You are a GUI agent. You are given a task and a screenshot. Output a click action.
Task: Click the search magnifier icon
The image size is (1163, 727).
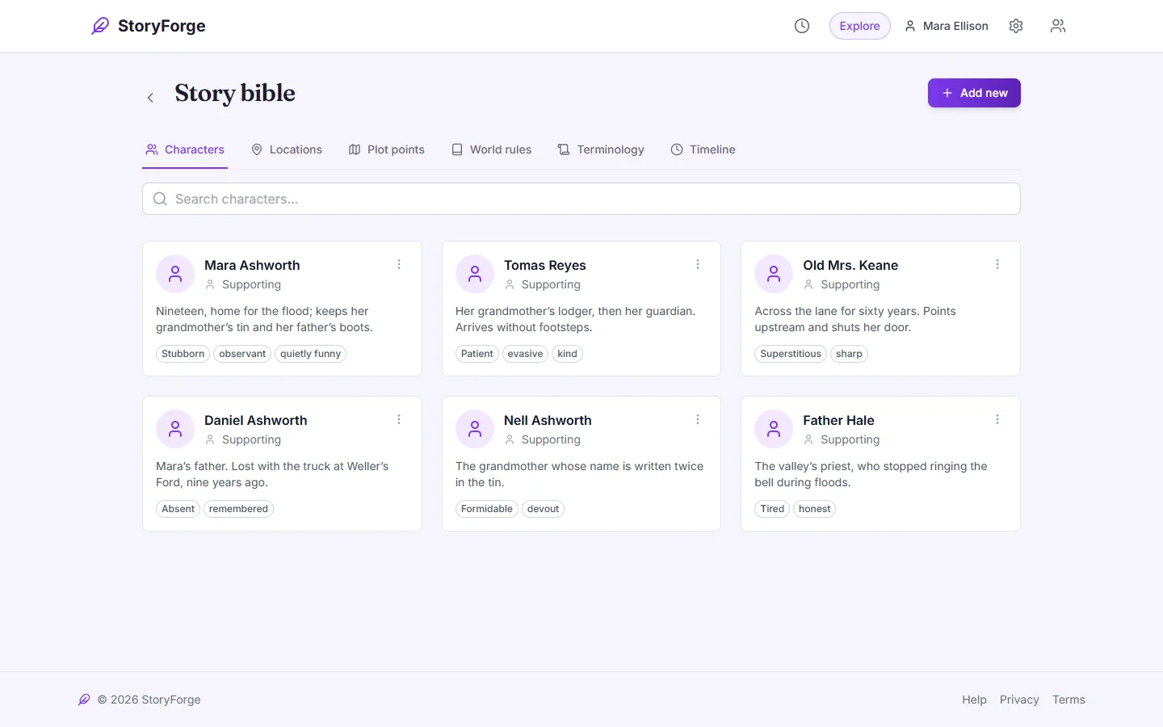pyautogui.click(x=160, y=199)
